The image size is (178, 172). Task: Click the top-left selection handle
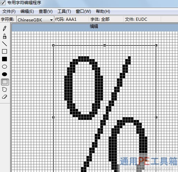point(53,45)
